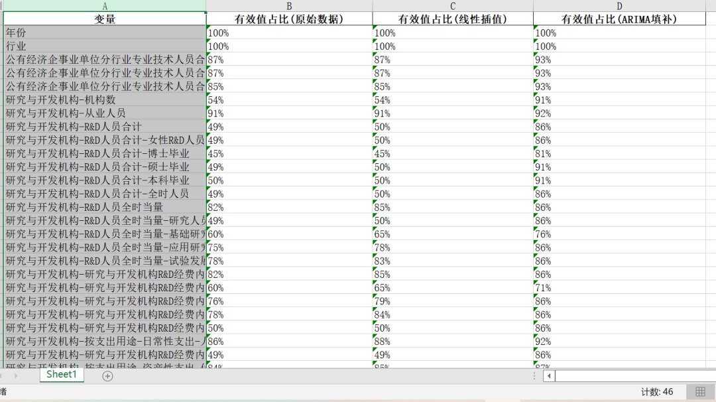Click the horizontal scrollbar left arrow
Viewport: 716px width, 402px height.
click(549, 376)
